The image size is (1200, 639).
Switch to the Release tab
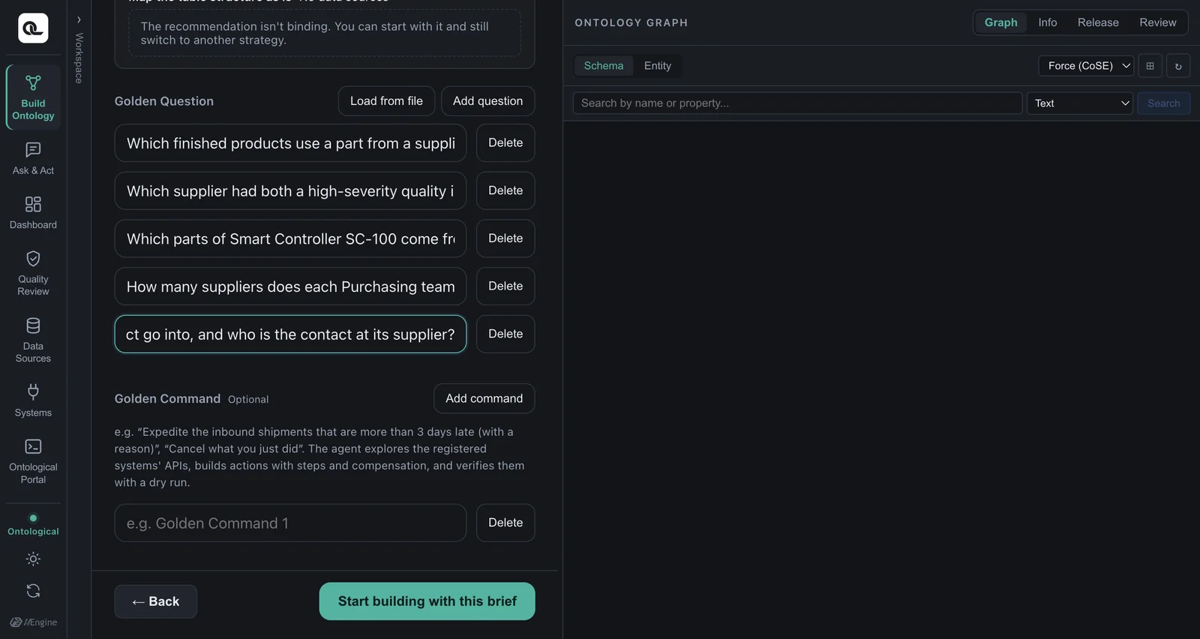1098,22
